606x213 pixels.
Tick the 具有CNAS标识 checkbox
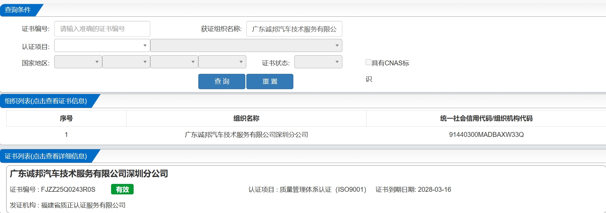(369, 62)
